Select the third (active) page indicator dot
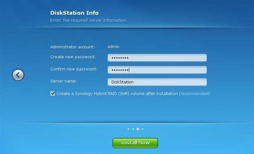Viewport: 254px width, 154px height. 138,129
